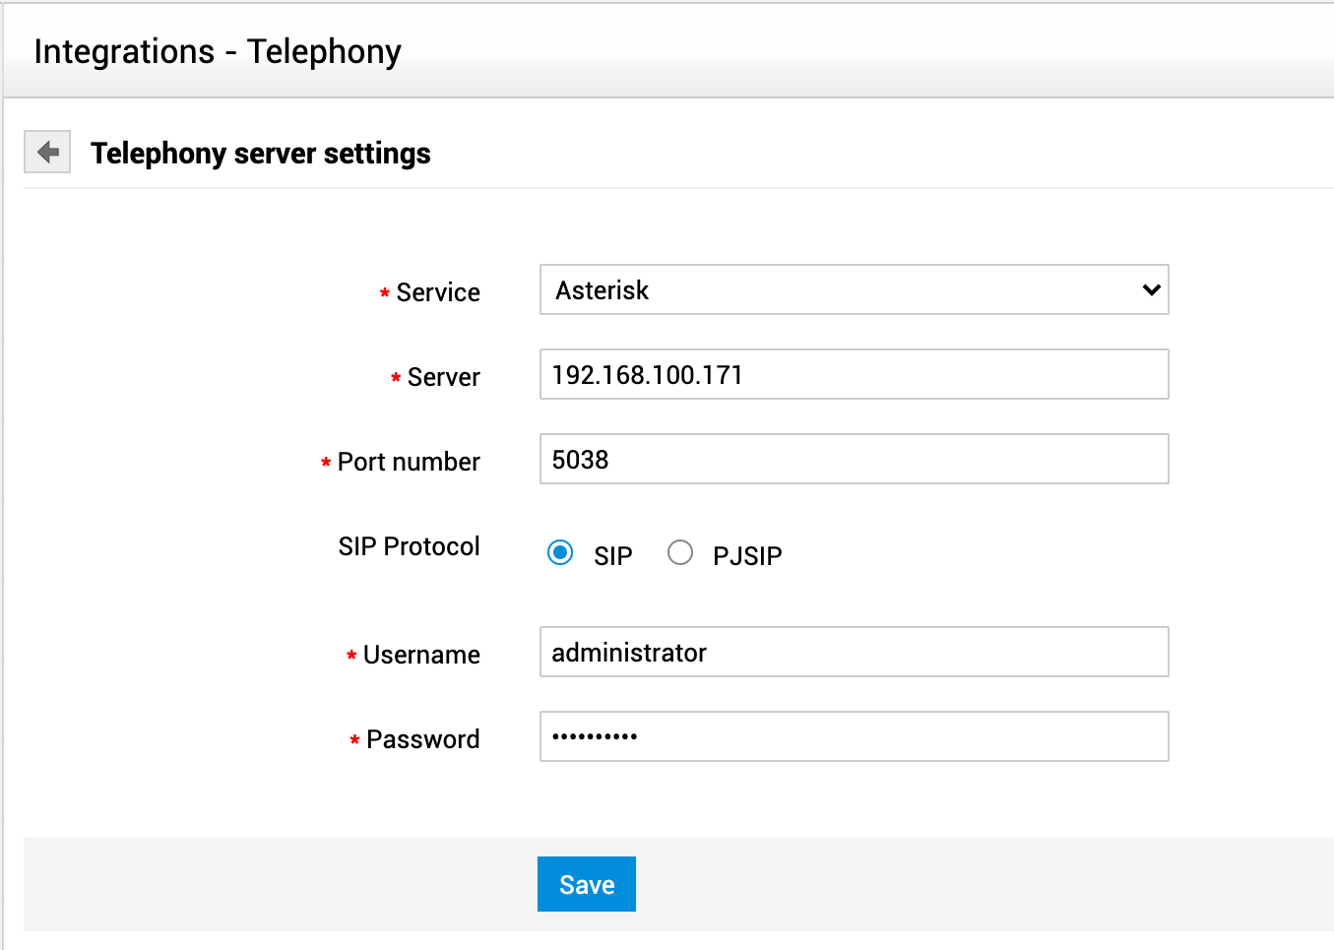Click the PJSIP option label text
1334x950 pixels.
[747, 556]
